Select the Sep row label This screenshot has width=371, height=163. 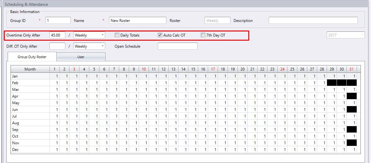[30, 130]
